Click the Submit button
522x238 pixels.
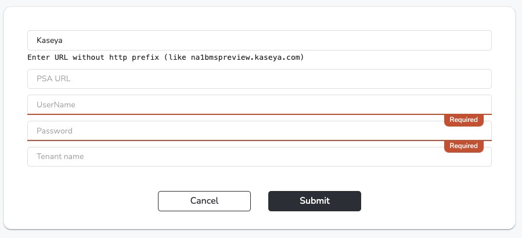click(315, 201)
